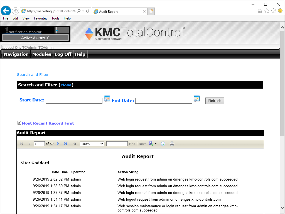Viewport: 285px width, 214px height.
Task: Click the export save disk icon
Action: (x=151, y=144)
